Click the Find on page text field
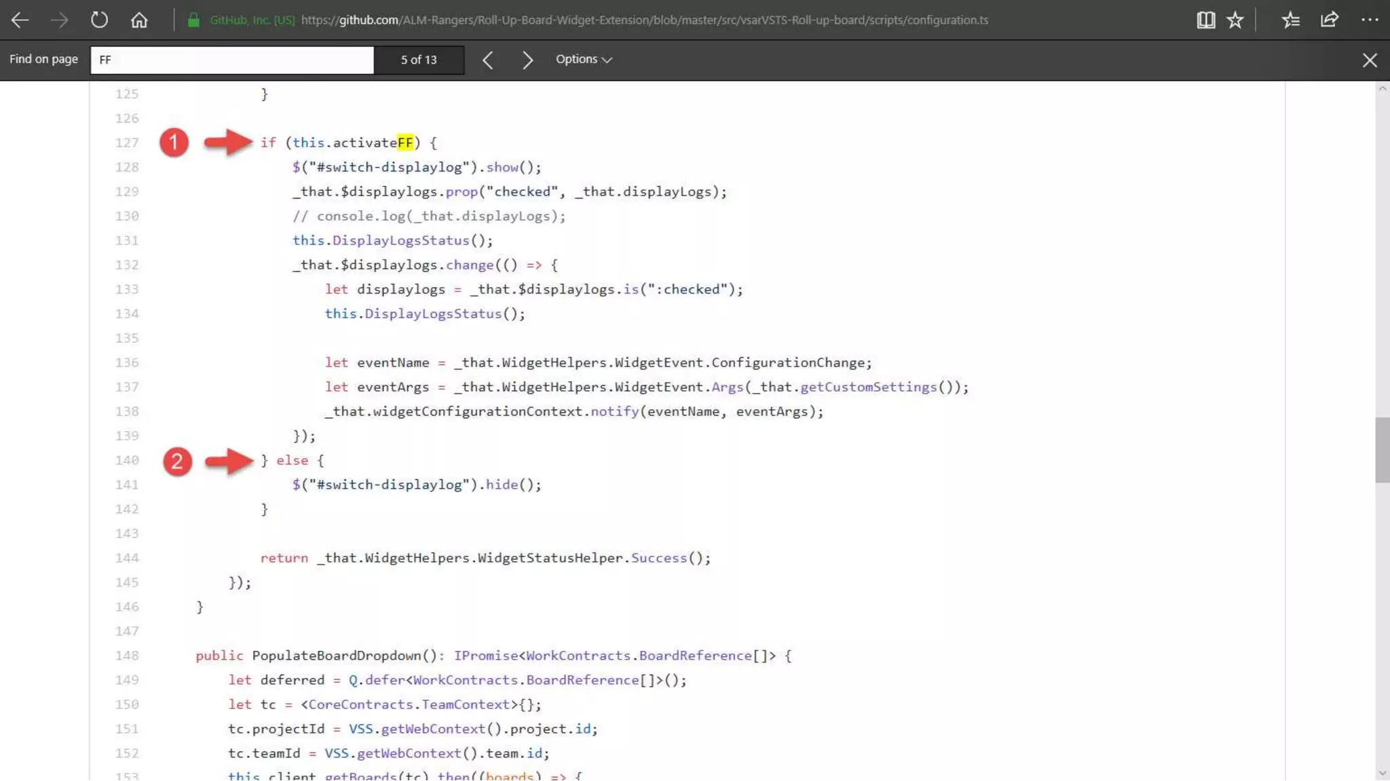The height and width of the screenshot is (781, 1390). click(x=231, y=60)
